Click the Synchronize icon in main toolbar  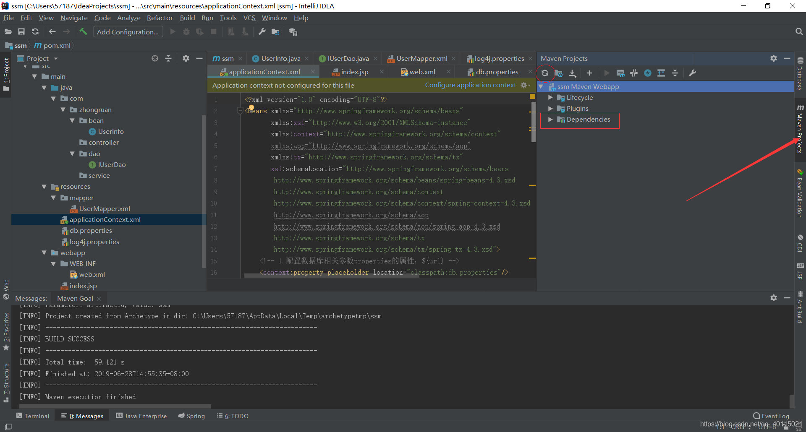click(35, 32)
